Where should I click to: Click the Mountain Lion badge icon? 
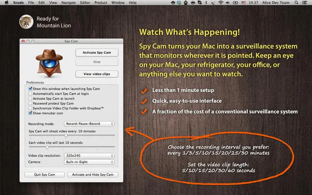[x=26, y=22]
